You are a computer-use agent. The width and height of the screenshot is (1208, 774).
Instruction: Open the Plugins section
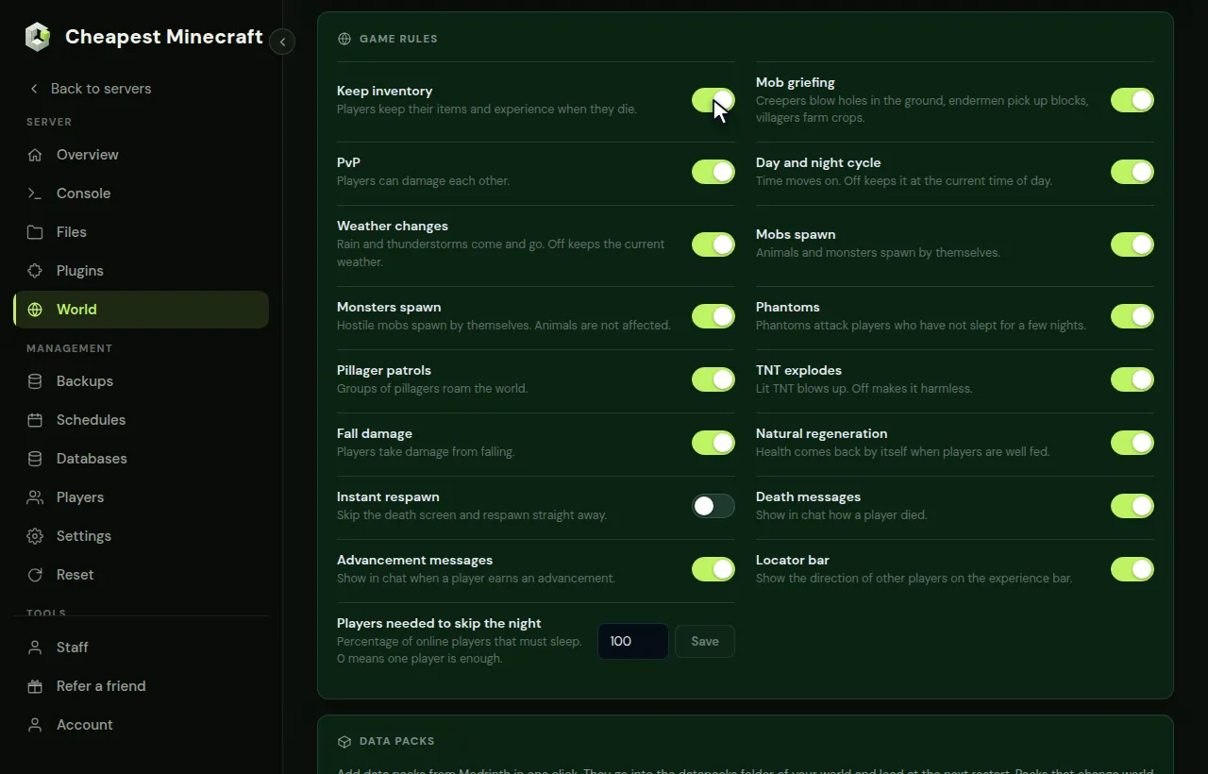tap(141, 271)
